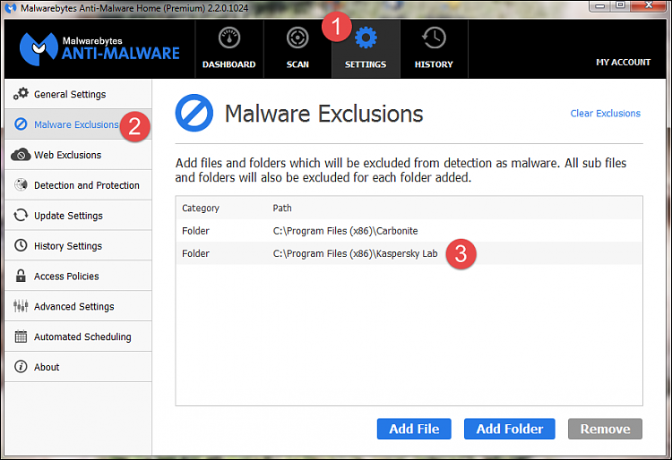Open History Settings section
This screenshot has width=672, height=460.
click(78, 245)
